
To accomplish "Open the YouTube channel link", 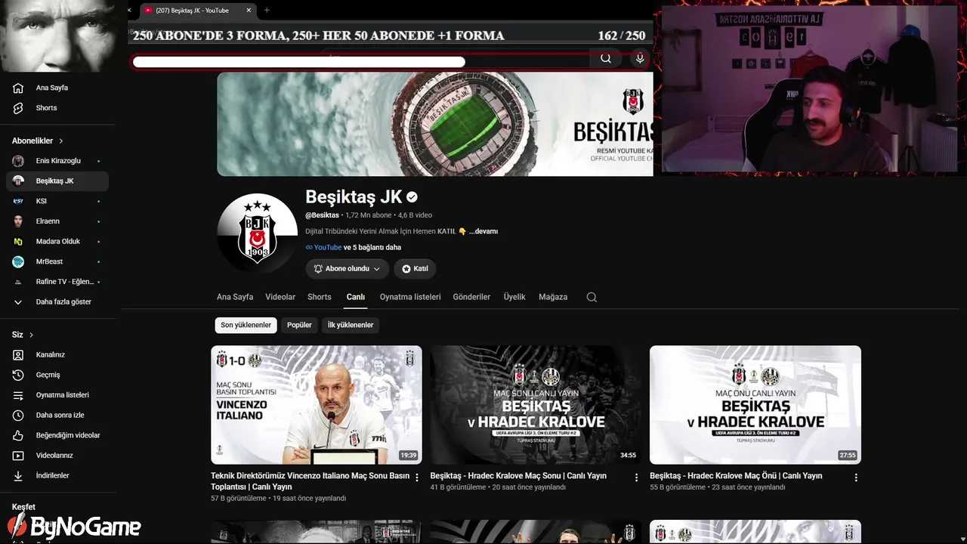I will click(x=328, y=247).
